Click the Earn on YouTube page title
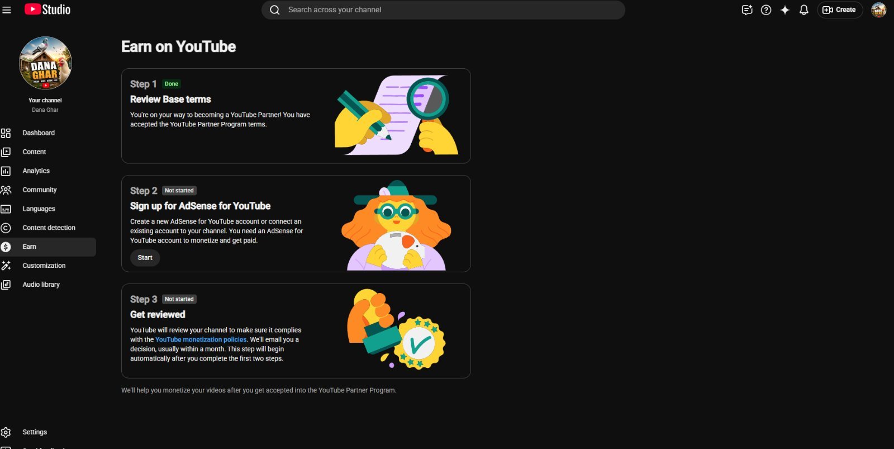894x449 pixels. [178, 47]
